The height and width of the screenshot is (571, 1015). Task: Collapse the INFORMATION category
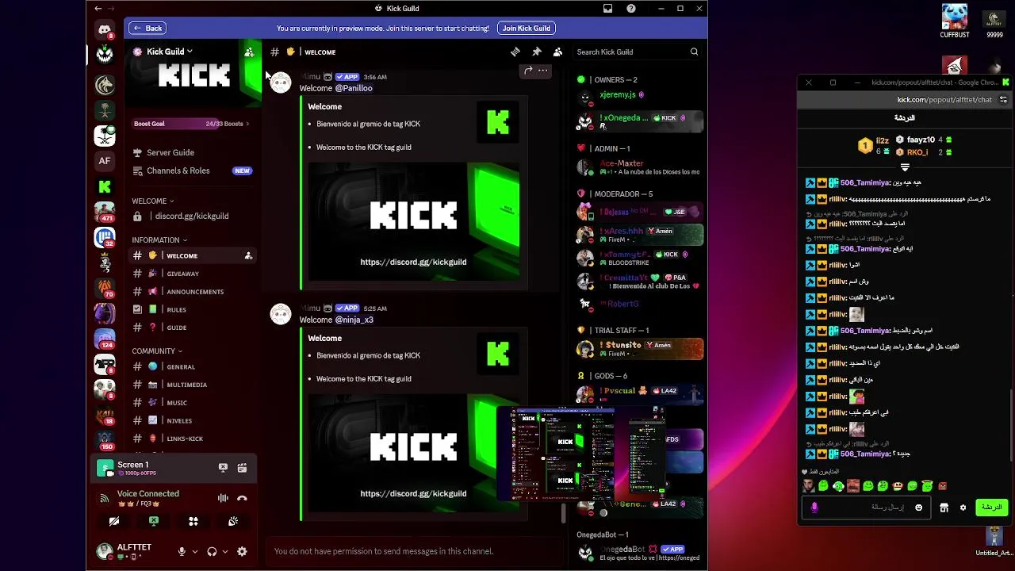(x=159, y=240)
